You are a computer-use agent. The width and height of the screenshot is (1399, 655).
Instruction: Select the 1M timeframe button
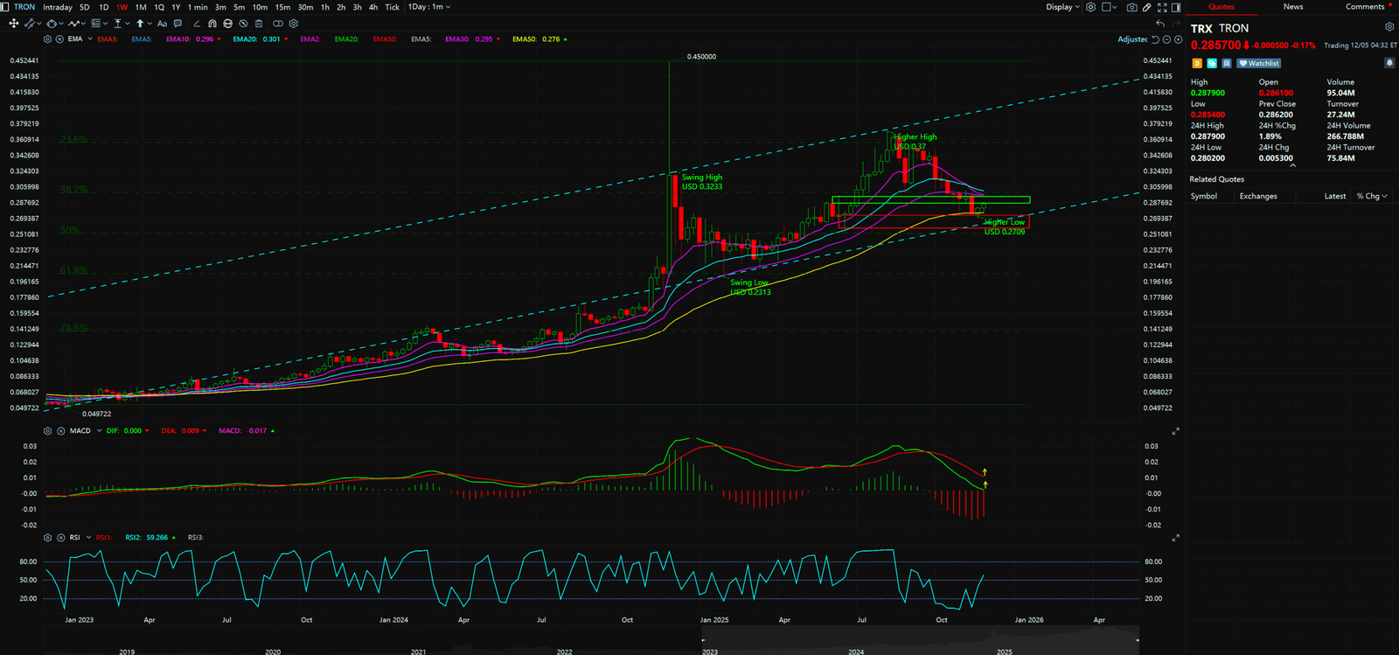pyautogui.click(x=141, y=7)
